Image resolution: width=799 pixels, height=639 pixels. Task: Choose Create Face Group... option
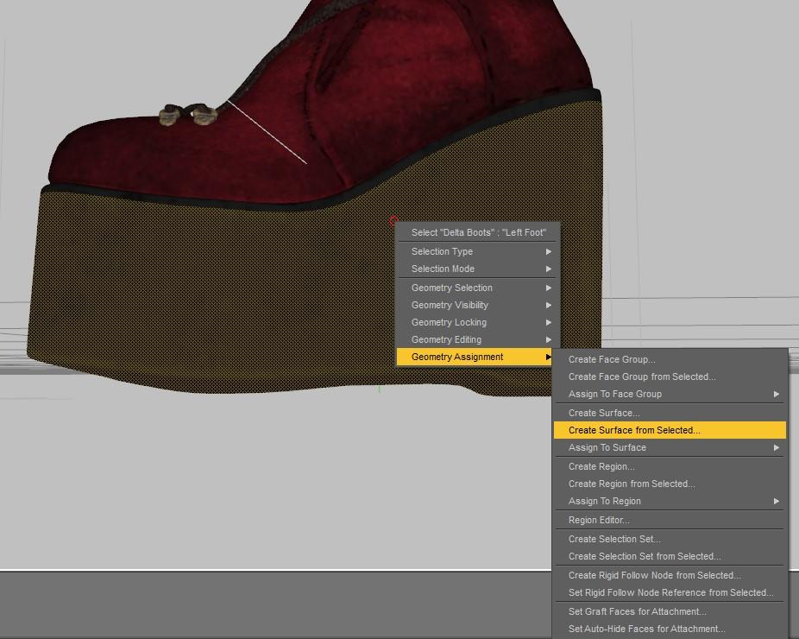click(x=612, y=359)
